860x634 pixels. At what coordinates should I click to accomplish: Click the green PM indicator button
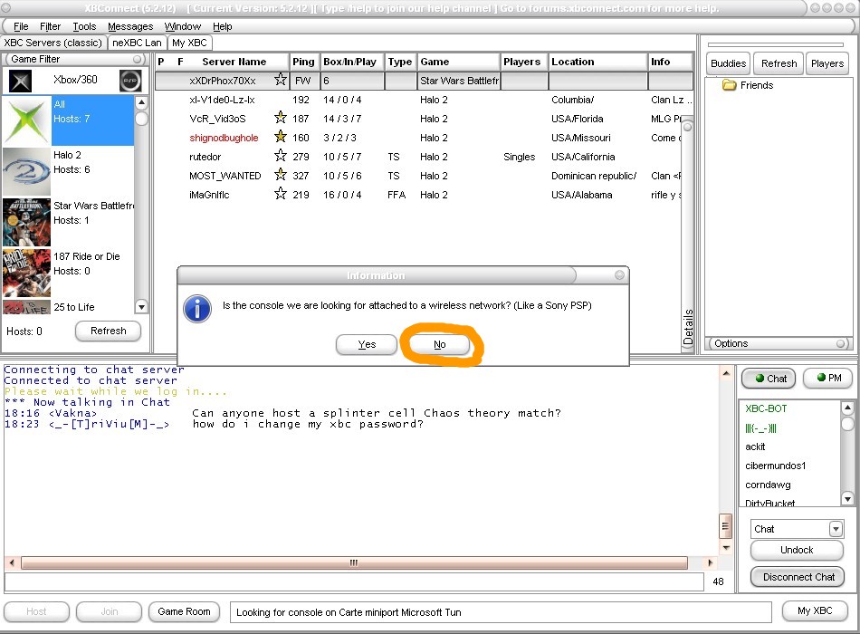(x=827, y=378)
